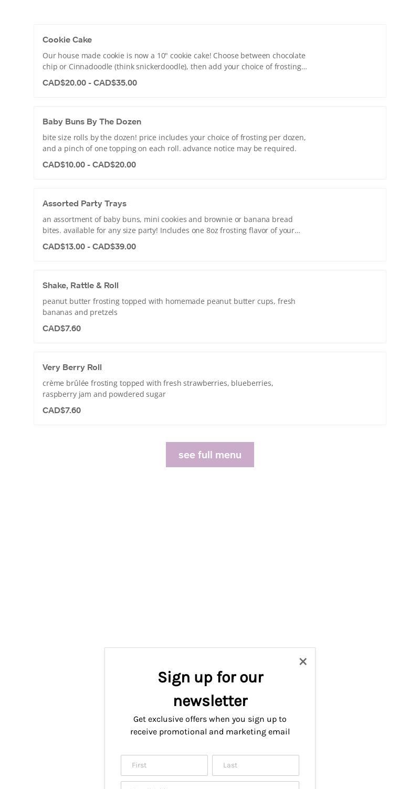Click the Shake, Rattle & Roll CAD$7.60 price
The image size is (420, 789).
(x=61, y=329)
